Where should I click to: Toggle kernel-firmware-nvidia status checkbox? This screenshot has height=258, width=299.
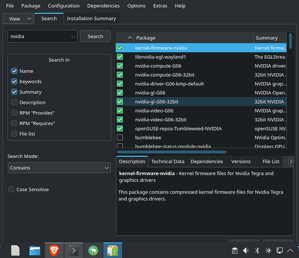coord(119,48)
